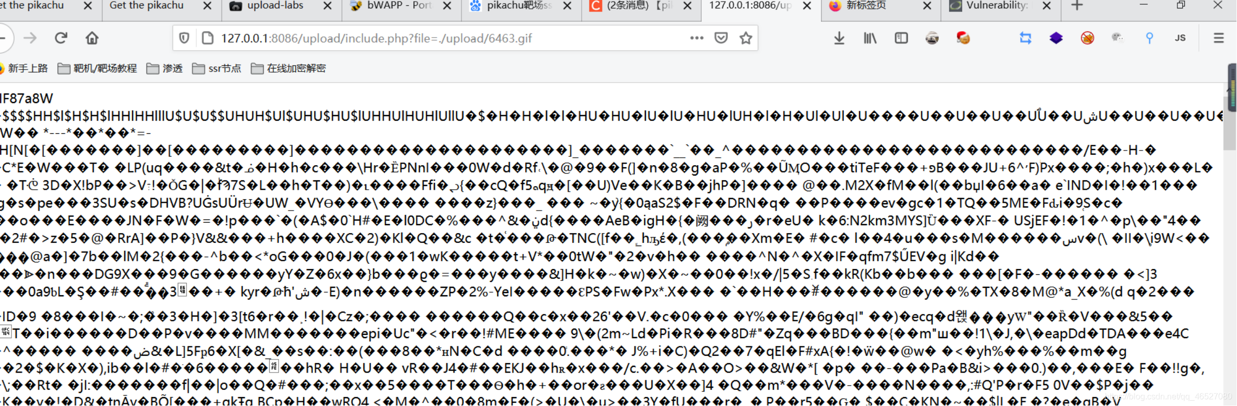This screenshot has height=406, width=1237.
Task: Close the upload-labs tab
Action: (x=328, y=6)
